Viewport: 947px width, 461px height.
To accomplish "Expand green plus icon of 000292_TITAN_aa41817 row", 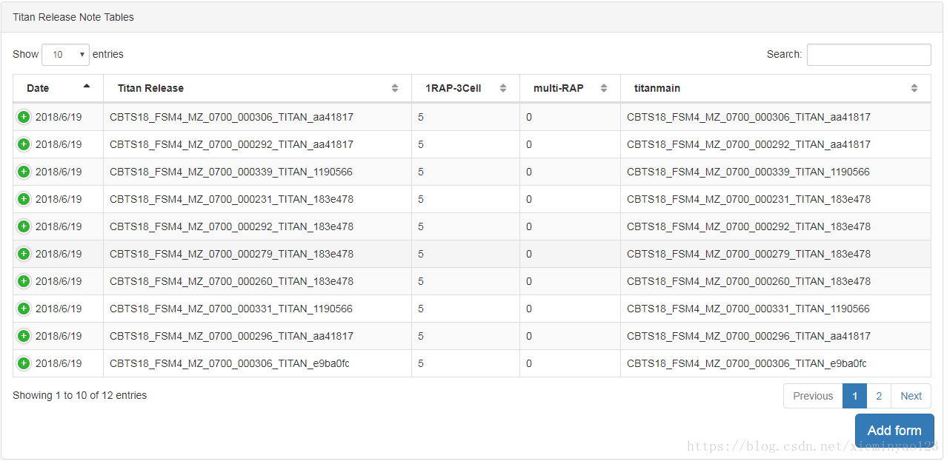I will click(24, 144).
